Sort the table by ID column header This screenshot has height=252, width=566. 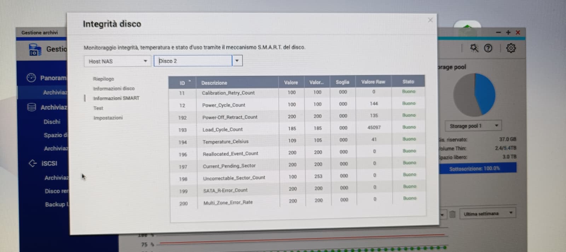(x=182, y=83)
